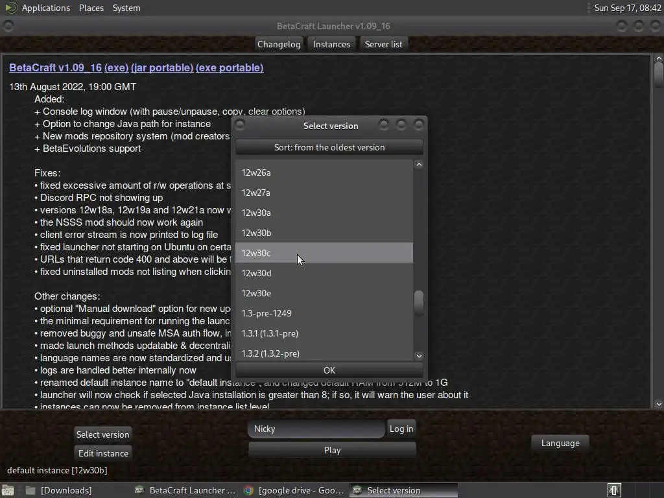Open the (exe portable) download link
This screenshot has width=664, height=498.
click(230, 67)
